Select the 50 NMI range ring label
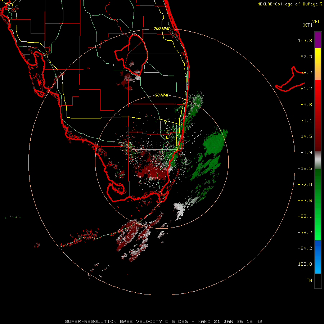The height and width of the screenshot is (324, 324). coord(162,95)
